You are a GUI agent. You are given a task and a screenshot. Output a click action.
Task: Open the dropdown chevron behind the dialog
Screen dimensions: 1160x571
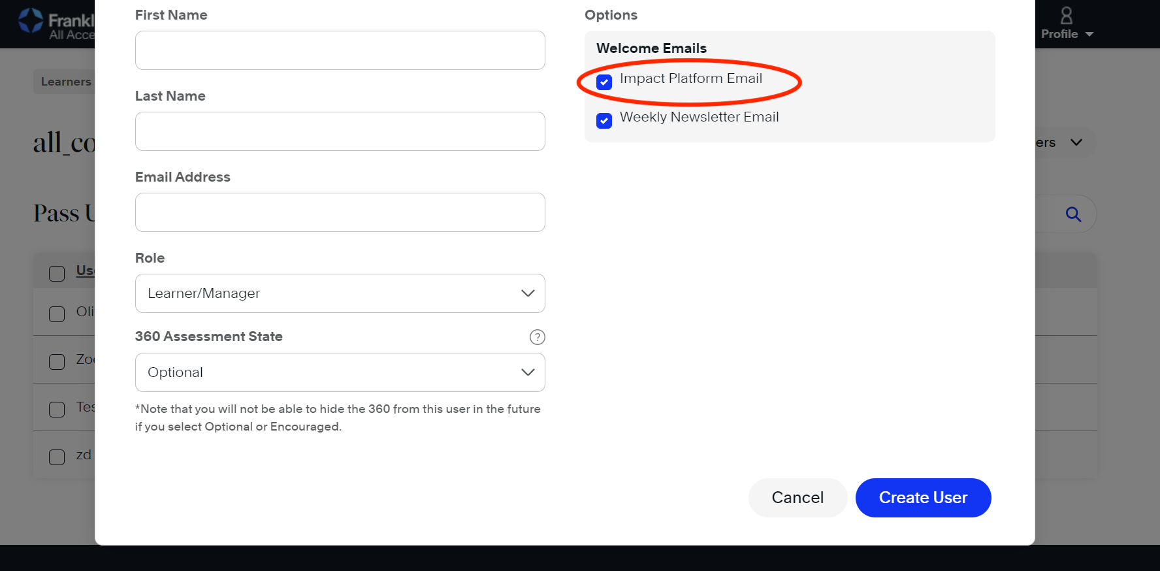(1076, 142)
